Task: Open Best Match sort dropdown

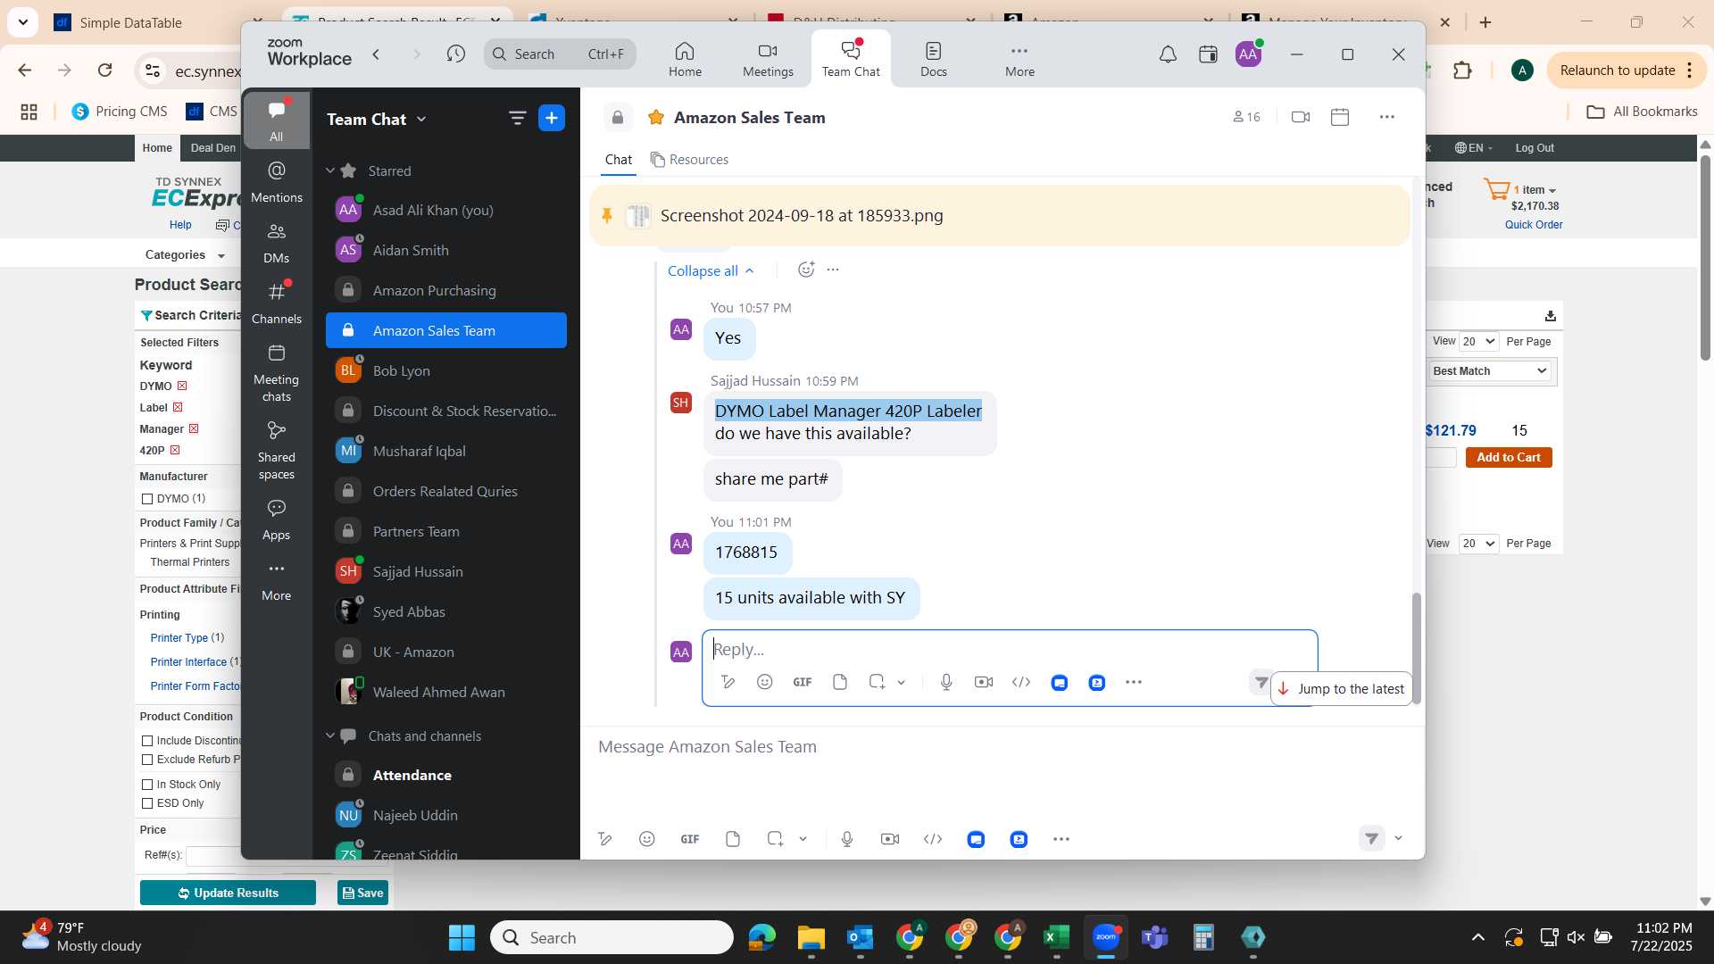Action: [x=1489, y=371]
